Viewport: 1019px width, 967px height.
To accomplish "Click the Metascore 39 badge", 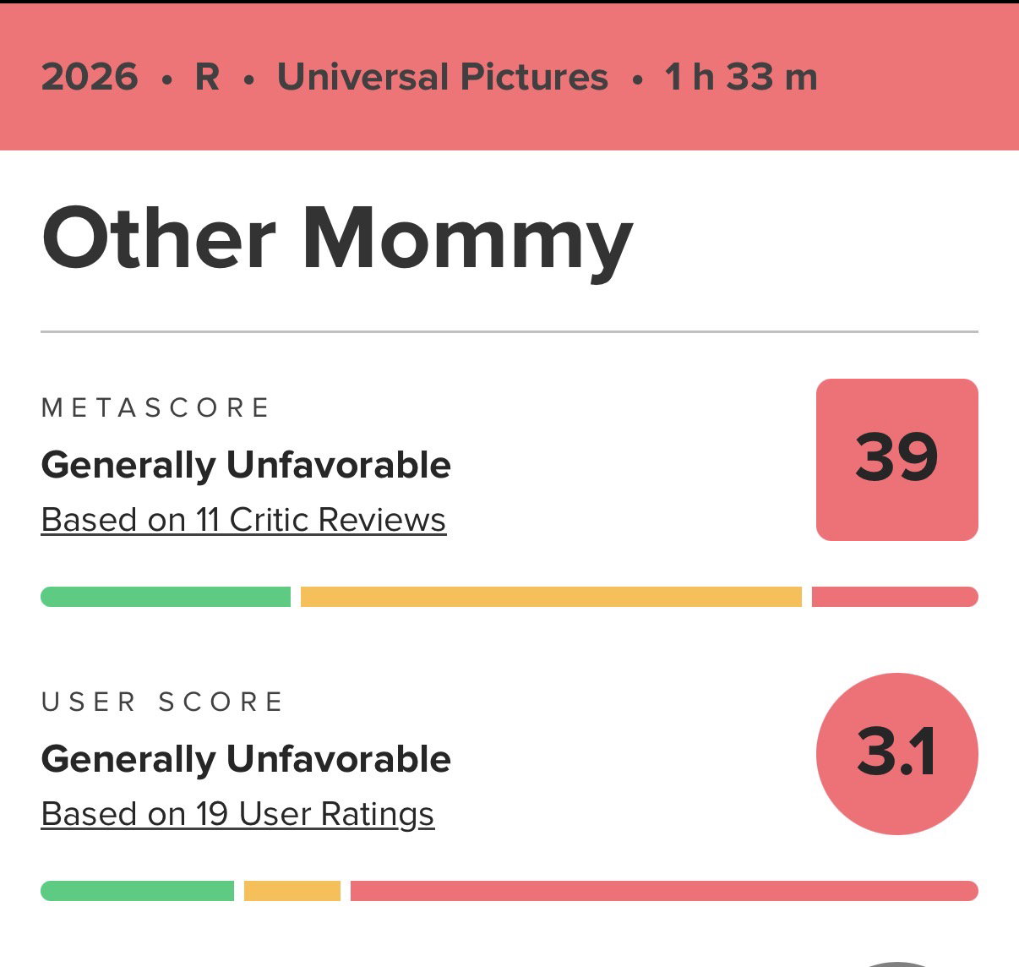I will [897, 460].
